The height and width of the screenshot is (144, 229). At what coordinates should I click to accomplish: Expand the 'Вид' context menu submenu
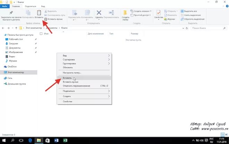pos(84,55)
